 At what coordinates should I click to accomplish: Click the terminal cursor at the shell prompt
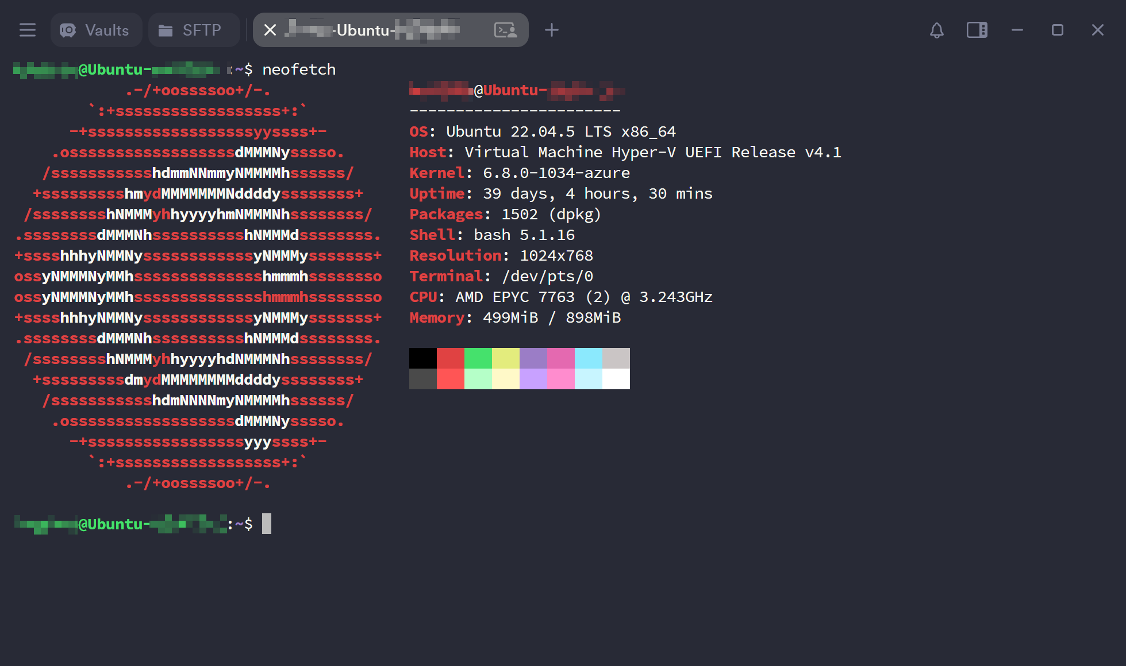(x=268, y=524)
